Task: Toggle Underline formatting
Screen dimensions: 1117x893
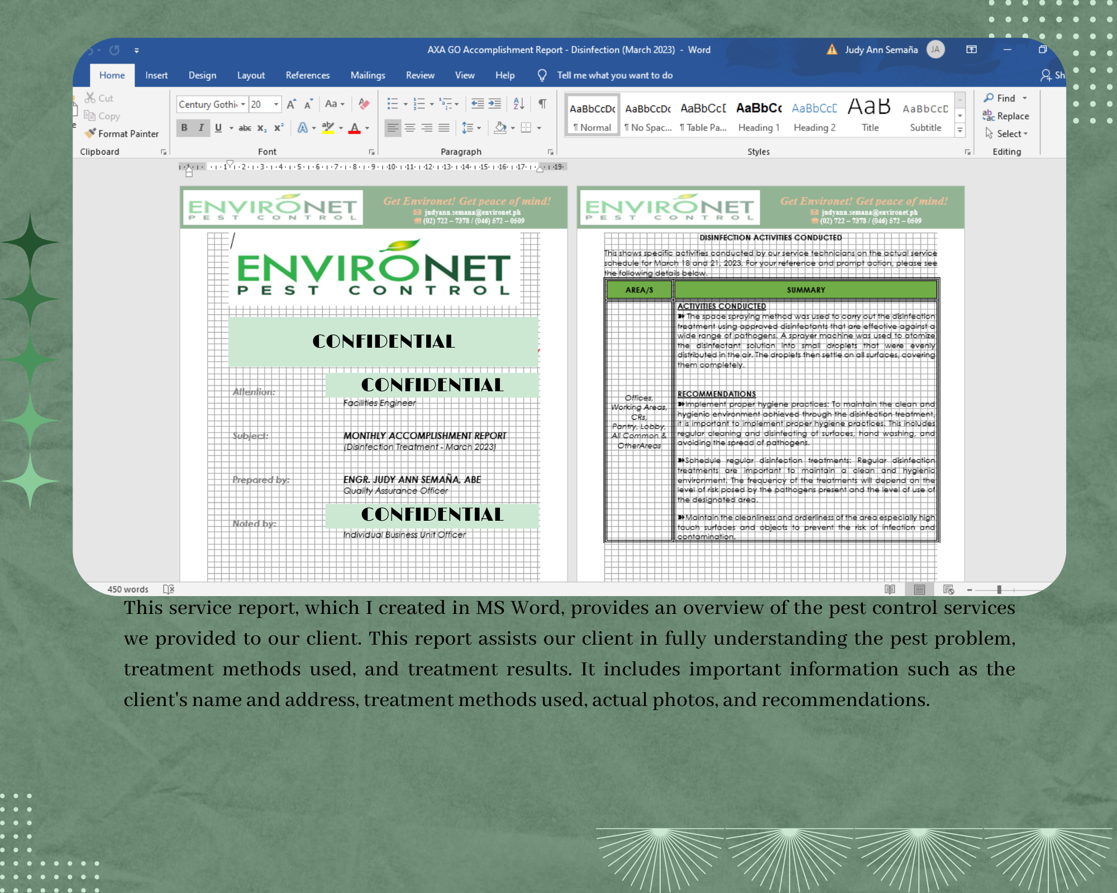Action: click(218, 128)
